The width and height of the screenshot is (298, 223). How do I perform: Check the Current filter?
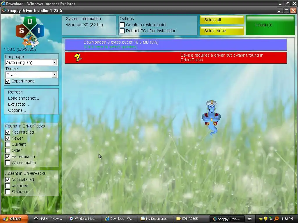point(8,144)
